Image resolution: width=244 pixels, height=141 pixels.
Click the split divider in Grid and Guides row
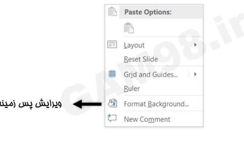pos(189,74)
